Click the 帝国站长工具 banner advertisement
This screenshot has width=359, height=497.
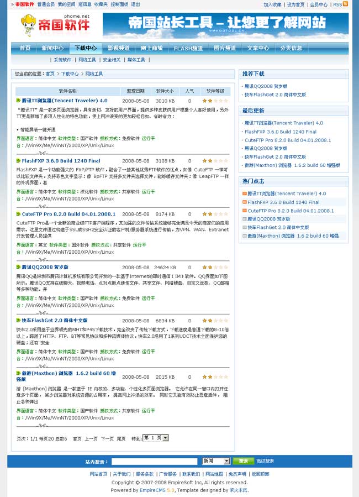coord(225,25)
